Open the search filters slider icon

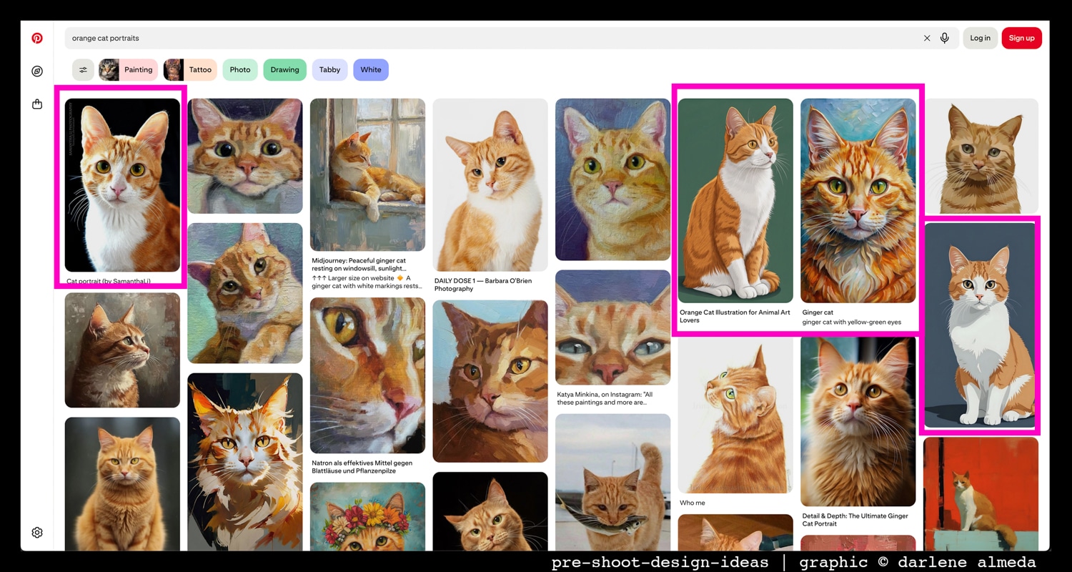pos(83,69)
